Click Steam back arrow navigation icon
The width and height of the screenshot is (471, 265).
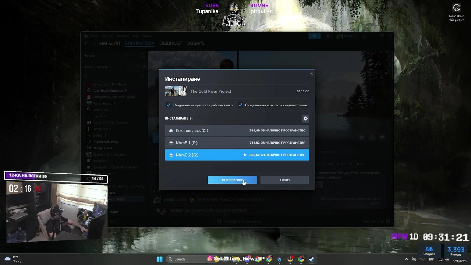(86, 43)
